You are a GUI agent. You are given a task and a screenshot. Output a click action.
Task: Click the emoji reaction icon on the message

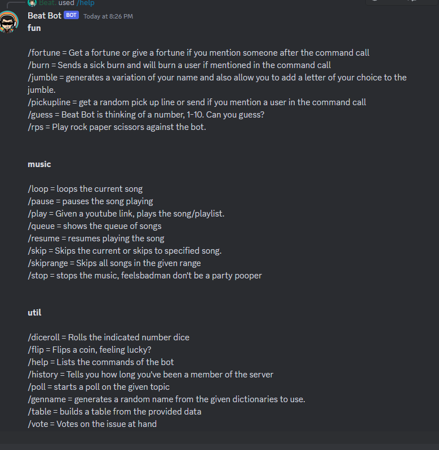click(x=375, y=2)
